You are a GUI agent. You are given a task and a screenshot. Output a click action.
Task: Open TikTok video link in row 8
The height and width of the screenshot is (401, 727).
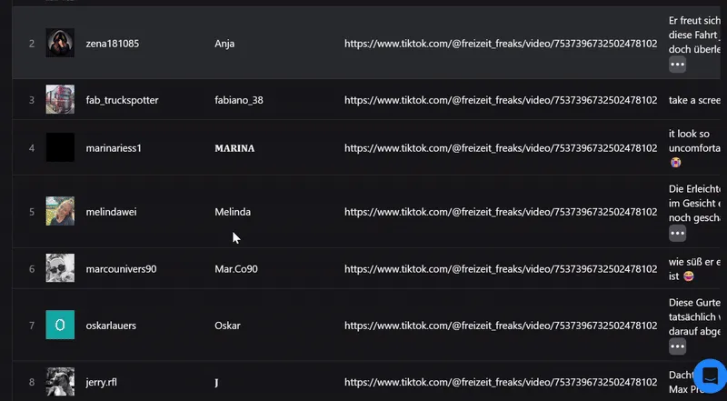(x=500, y=382)
